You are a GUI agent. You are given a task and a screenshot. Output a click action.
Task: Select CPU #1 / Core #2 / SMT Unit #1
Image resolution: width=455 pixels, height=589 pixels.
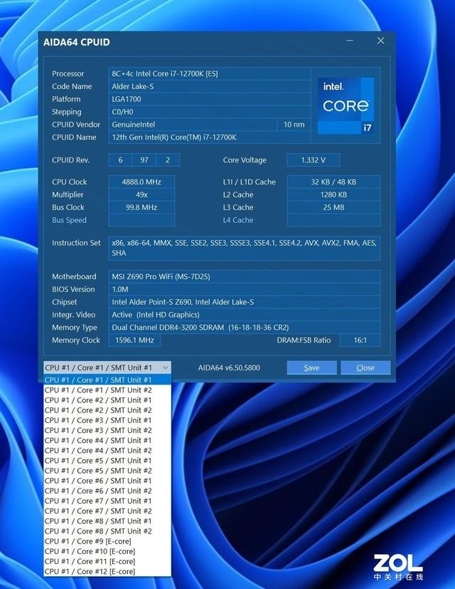pos(107,400)
